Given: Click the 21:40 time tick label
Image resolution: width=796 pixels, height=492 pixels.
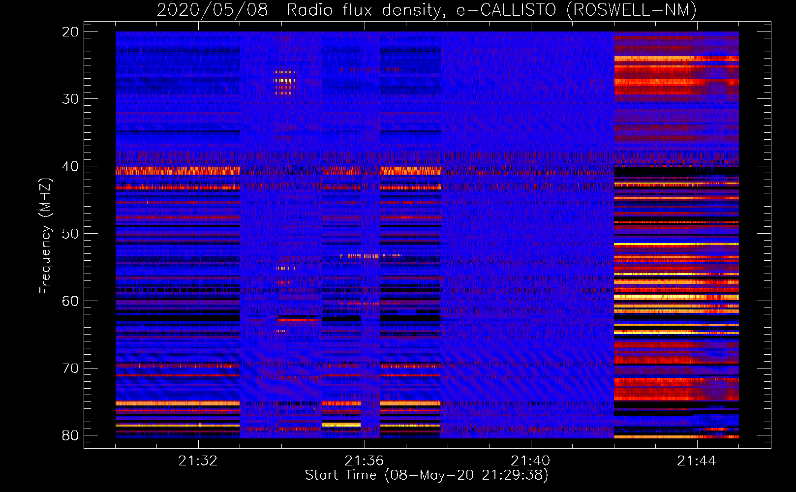Looking at the screenshot, I should click(x=530, y=461).
